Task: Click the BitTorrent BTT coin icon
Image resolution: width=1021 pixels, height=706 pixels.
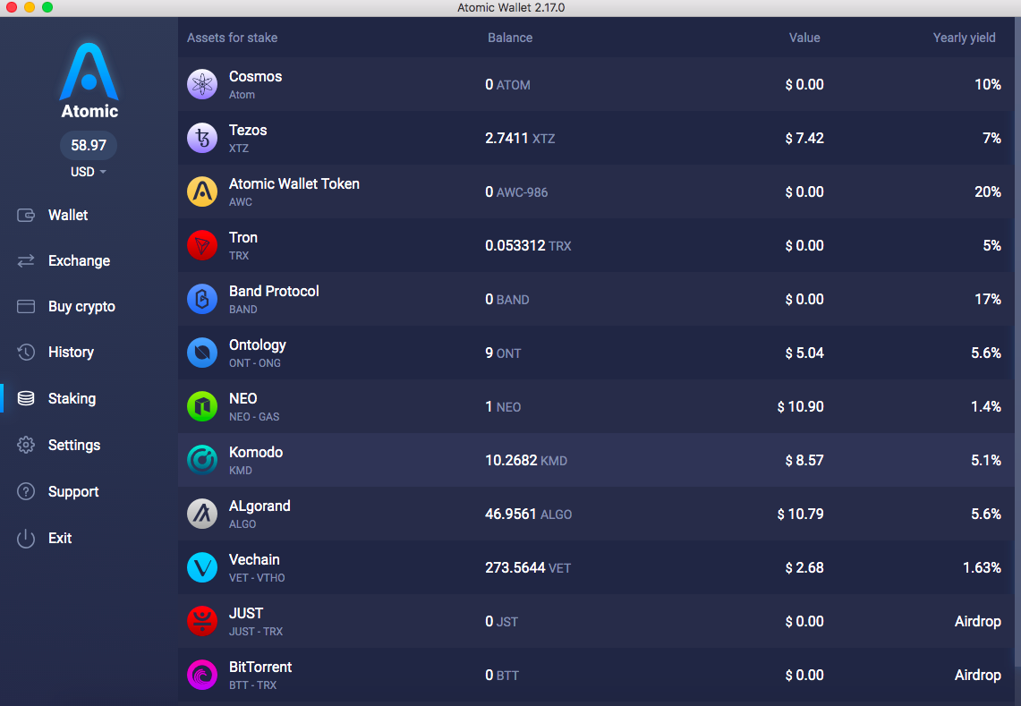Action: point(202,675)
